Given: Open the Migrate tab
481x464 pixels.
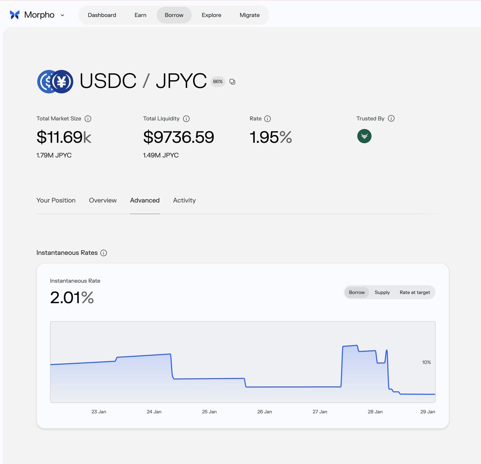Looking at the screenshot, I should (250, 15).
